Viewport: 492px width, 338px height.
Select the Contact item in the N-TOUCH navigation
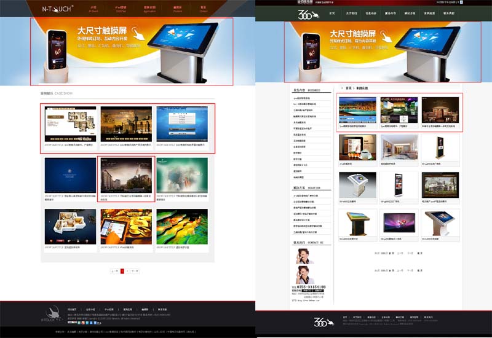point(204,9)
